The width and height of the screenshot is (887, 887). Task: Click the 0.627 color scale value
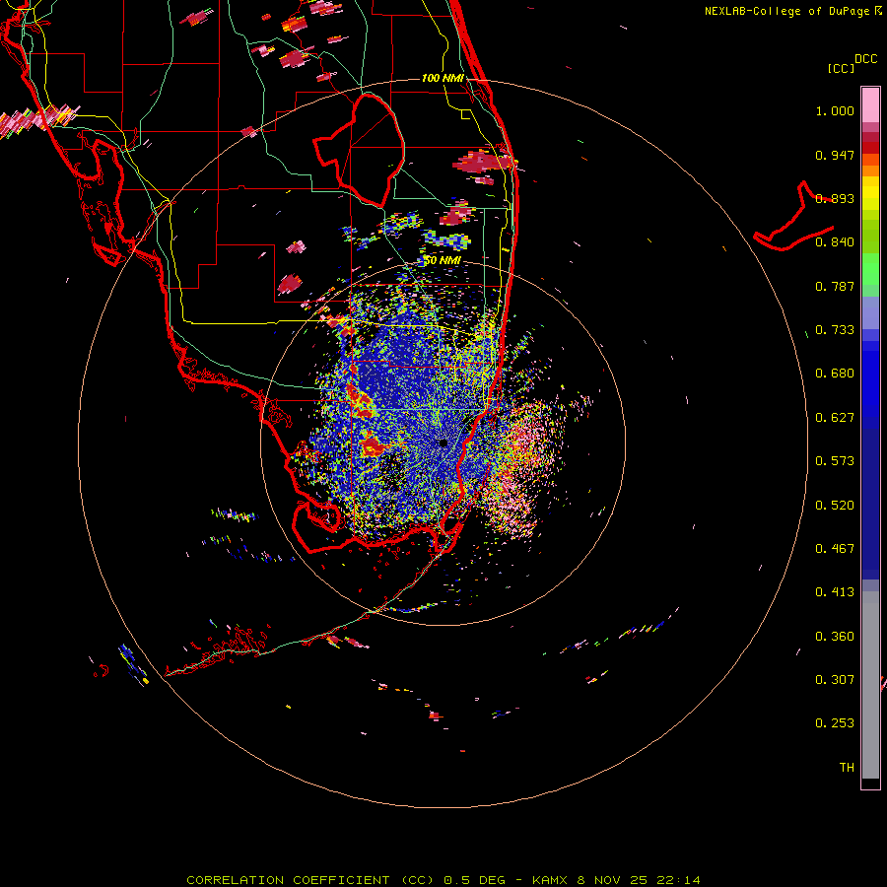[x=835, y=418]
